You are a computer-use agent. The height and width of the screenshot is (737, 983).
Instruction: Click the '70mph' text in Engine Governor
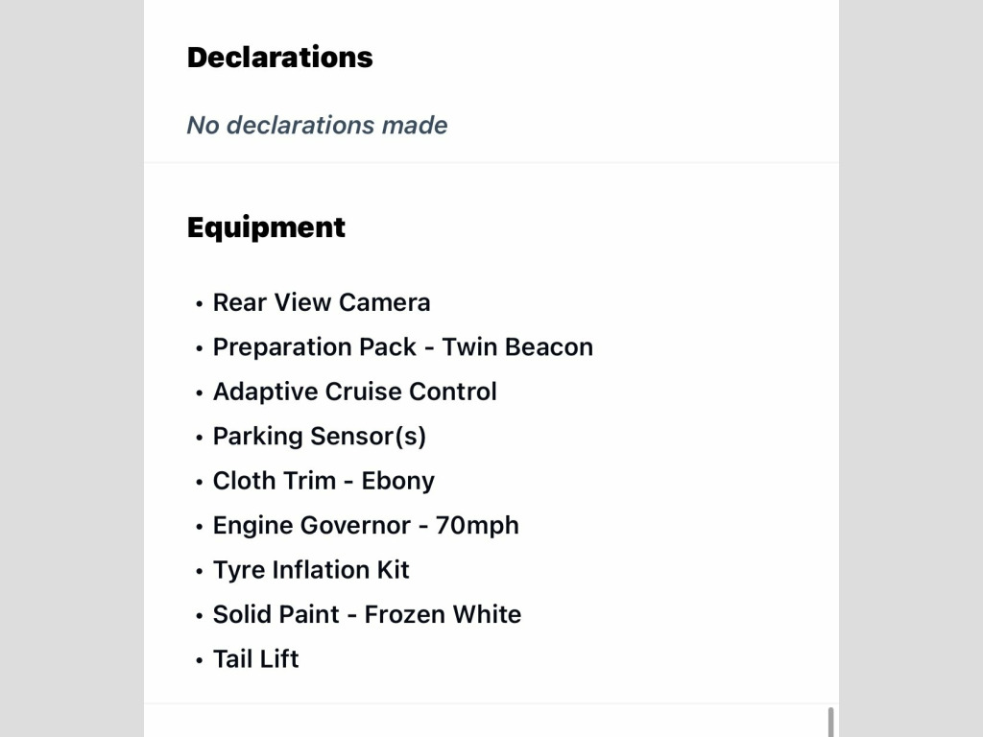(477, 527)
